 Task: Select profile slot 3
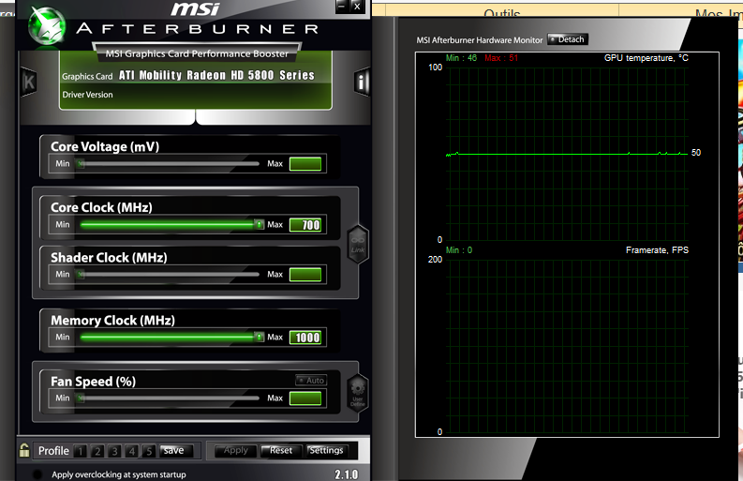click(114, 451)
